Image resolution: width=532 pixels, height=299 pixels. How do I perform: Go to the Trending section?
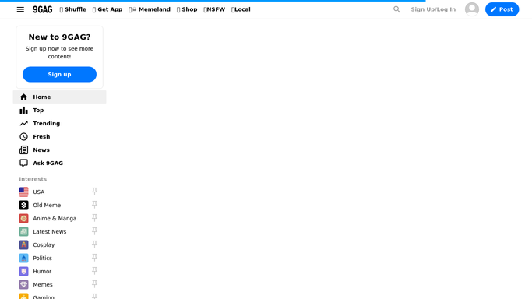[59, 123]
